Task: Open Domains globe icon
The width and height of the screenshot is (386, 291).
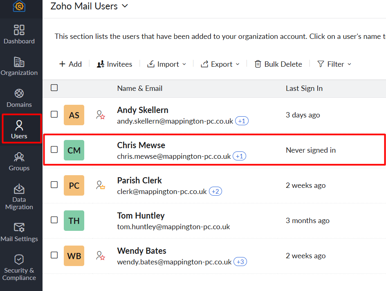Action: pyautogui.click(x=19, y=94)
